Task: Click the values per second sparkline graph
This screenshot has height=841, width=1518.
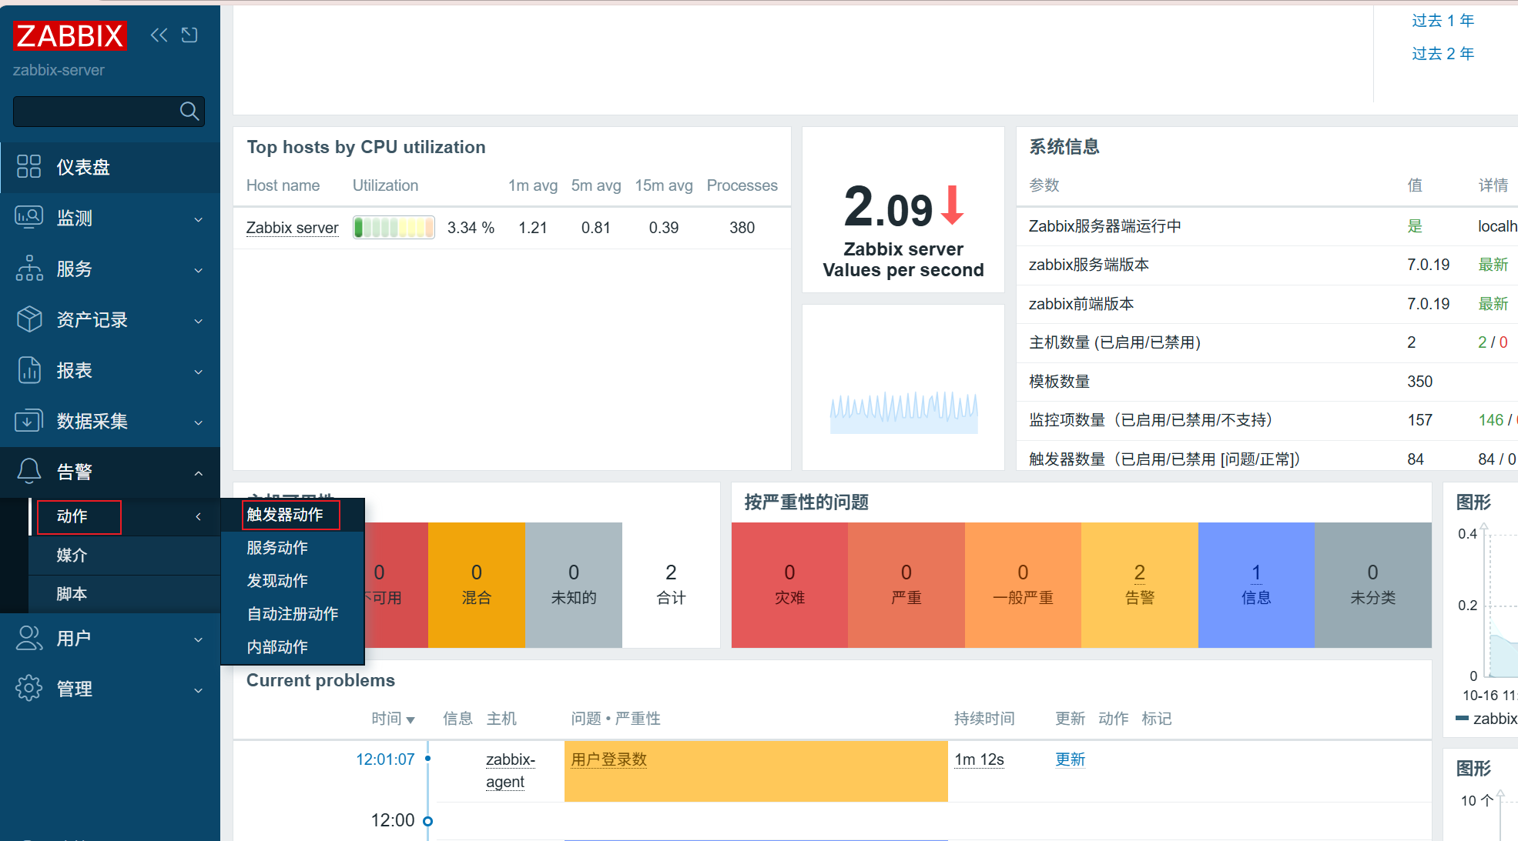Action: tap(903, 412)
